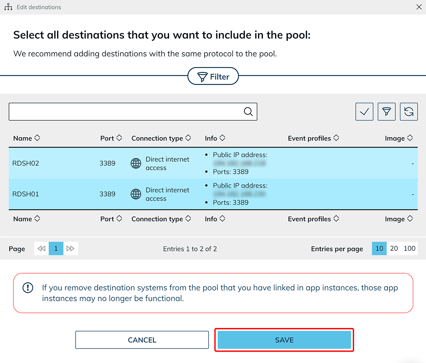Viewport: 426px width, 363px height.
Task: Click the select-all checkmark icon
Action: pos(364,112)
